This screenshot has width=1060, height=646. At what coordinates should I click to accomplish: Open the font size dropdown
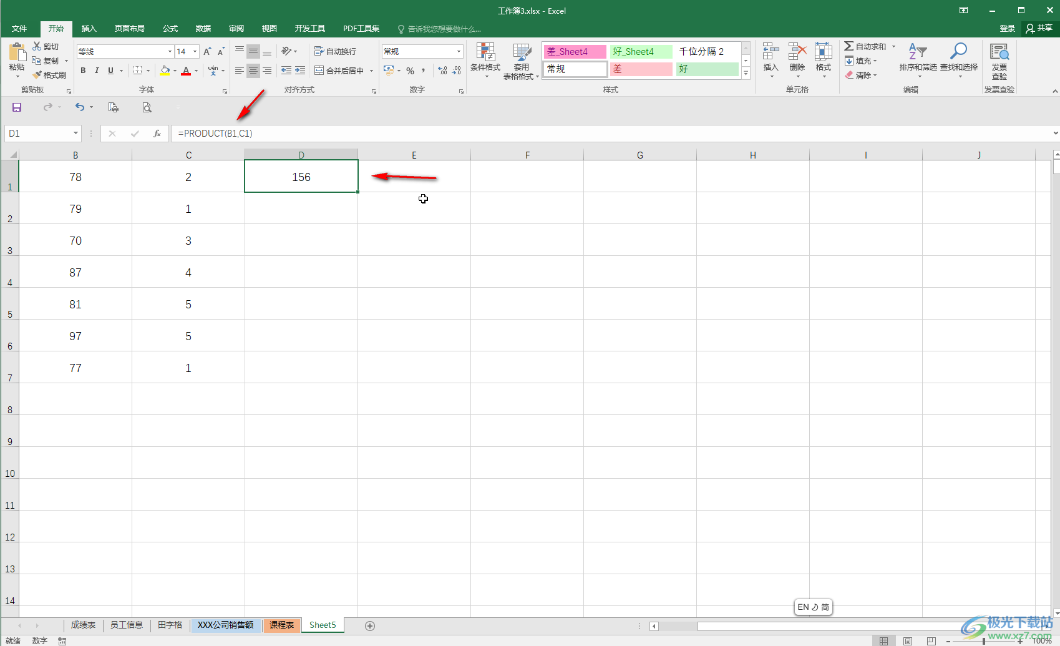pyautogui.click(x=195, y=52)
